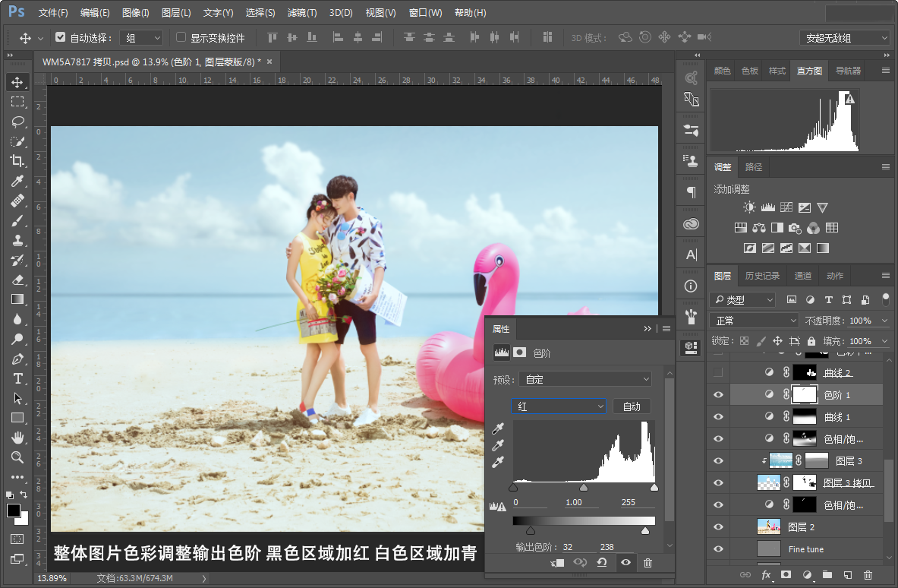Click the input midtone gray slider

[584, 488]
